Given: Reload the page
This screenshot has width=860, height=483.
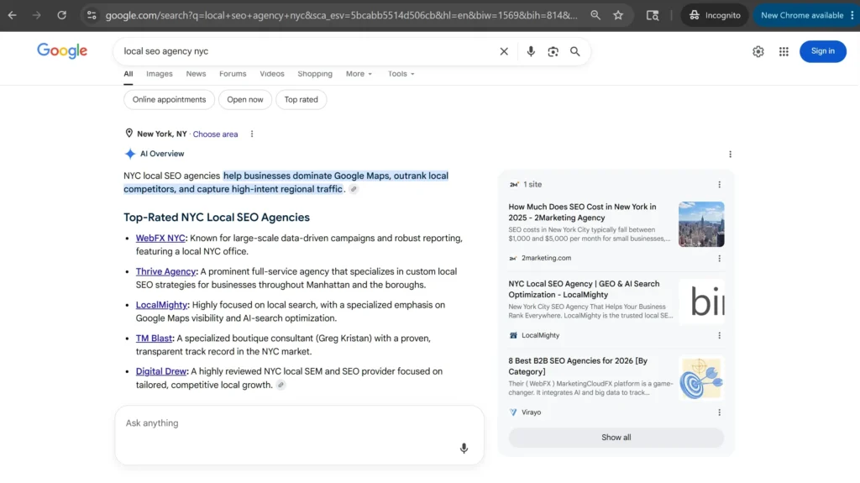Looking at the screenshot, I should [61, 15].
